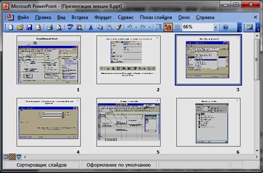Open the Окно menu
Viewport: 263px width, 173px height.
pos(184,18)
